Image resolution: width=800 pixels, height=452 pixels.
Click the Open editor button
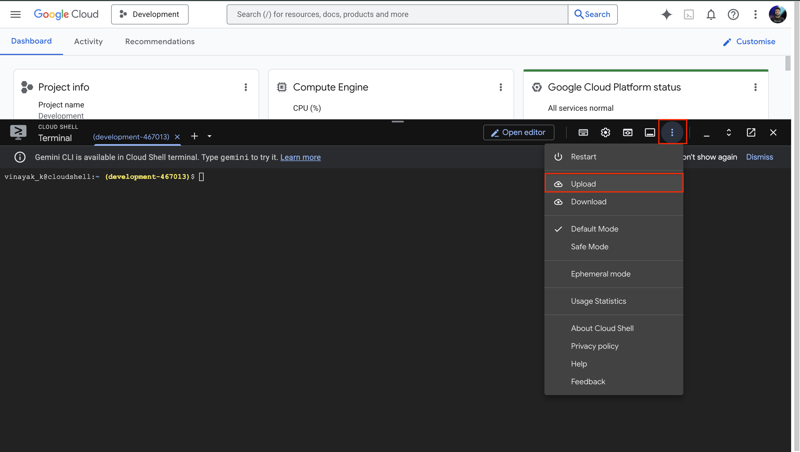(519, 132)
